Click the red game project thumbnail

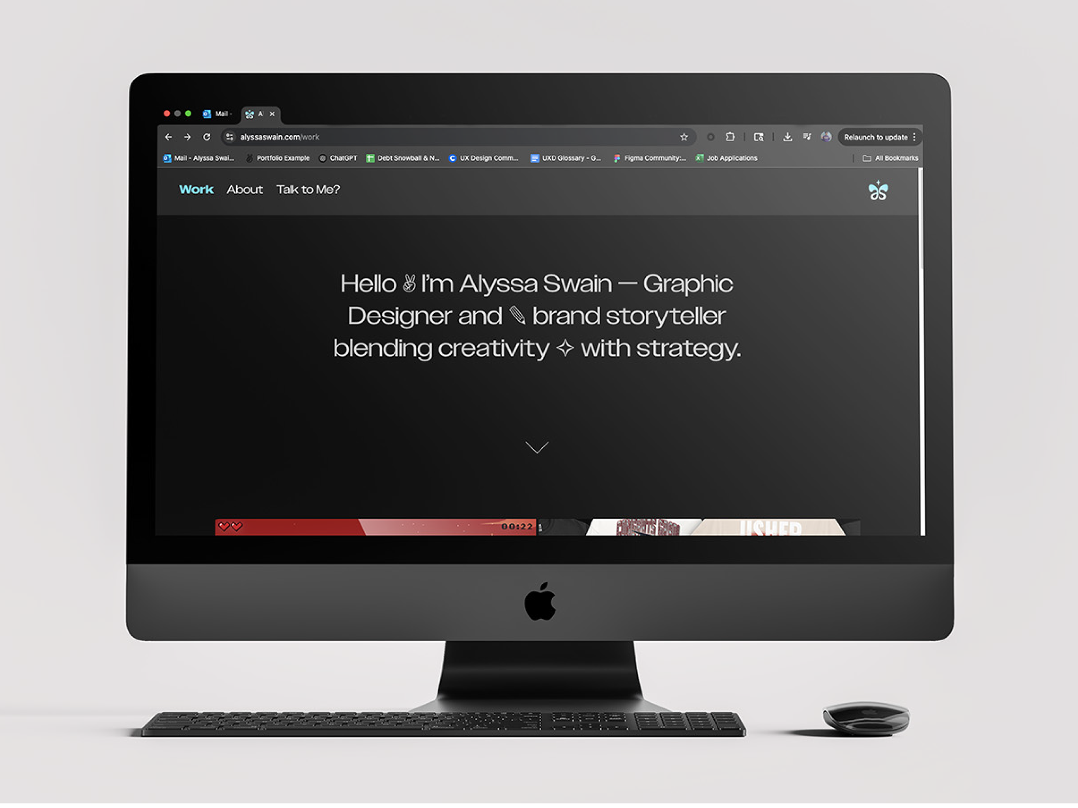tap(375, 527)
